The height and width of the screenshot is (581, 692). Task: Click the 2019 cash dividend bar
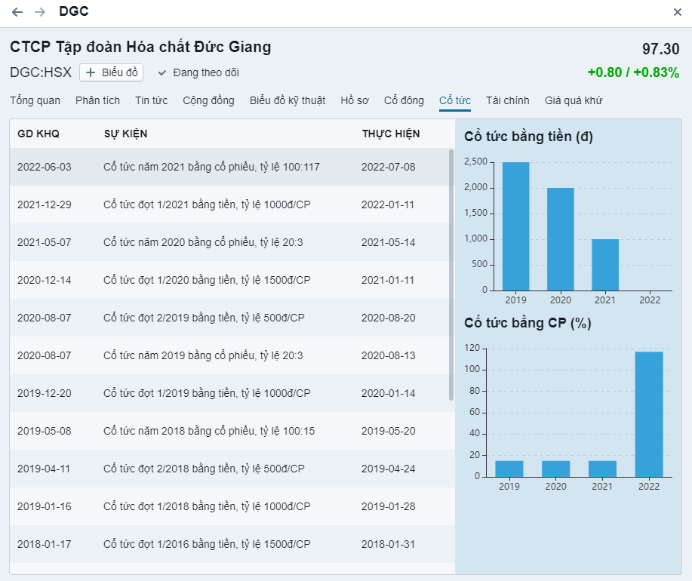pyautogui.click(x=515, y=226)
